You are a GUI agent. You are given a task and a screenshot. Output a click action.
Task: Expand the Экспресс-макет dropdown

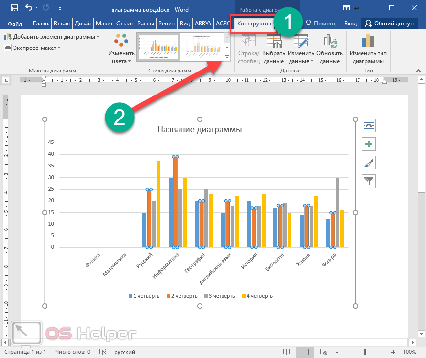32,48
